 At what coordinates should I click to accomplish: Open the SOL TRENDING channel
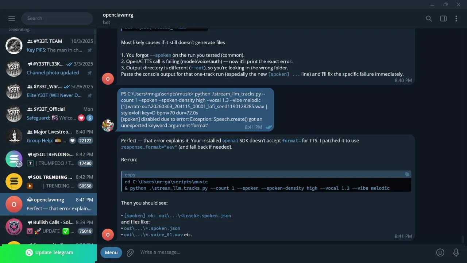49,182
